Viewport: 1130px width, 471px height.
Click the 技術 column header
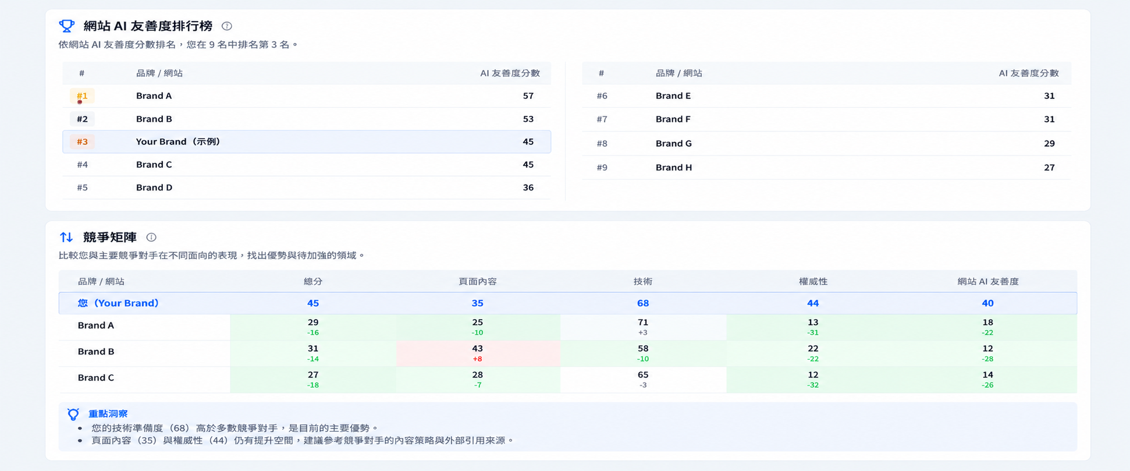point(642,281)
